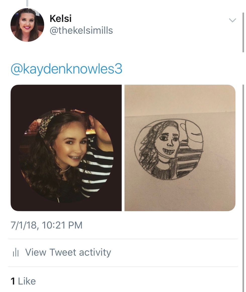Screen dimensions: 246x292
Task: View the pencil sketch drawing image
Action: (180, 148)
